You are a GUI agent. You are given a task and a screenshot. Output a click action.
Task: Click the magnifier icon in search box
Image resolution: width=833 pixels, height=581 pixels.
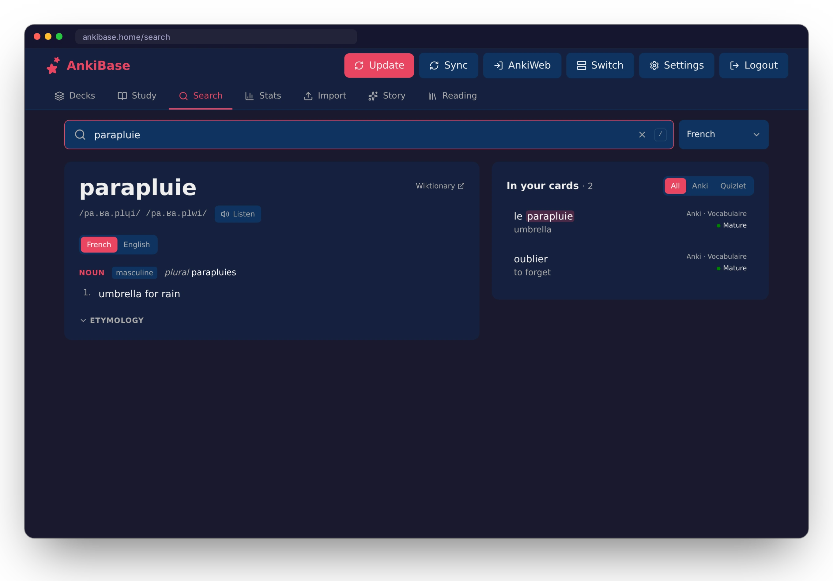coord(80,135)
